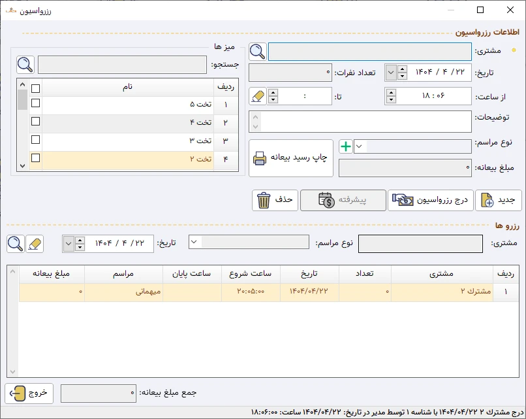Click the جستجو tables search field
The image size is (526, 419).
122,65
